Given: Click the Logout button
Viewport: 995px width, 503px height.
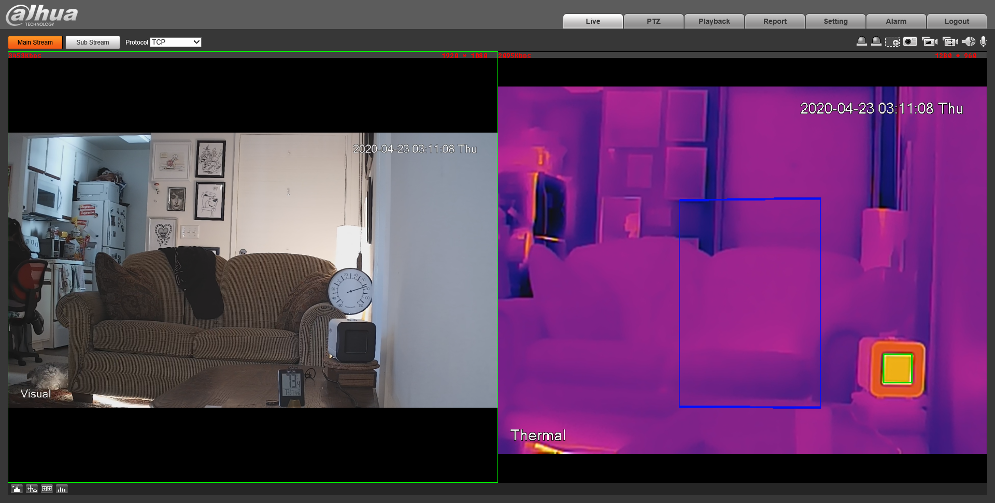Looking at the screenshot, I should click(957, 21).
